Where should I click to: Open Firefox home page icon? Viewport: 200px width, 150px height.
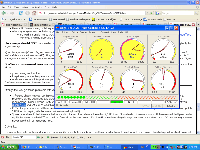pos(34,13)
